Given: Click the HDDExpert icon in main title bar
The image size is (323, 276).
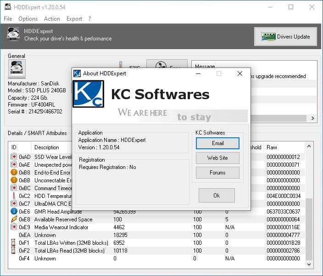Looking at the screenshot, I should point(8,7).
